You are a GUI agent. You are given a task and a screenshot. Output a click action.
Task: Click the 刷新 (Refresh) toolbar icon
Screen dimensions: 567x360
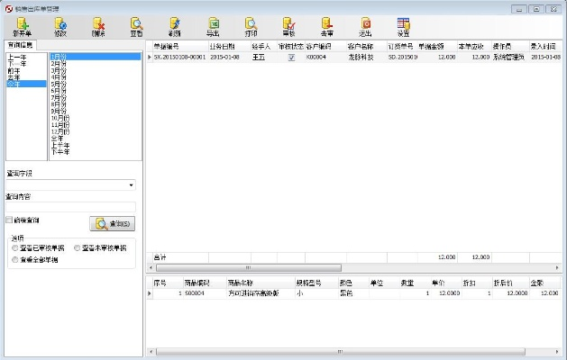click(174, 26)
